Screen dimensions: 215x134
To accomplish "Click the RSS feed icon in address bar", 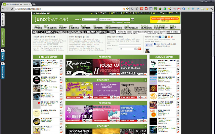I will [x=124, y=9].
